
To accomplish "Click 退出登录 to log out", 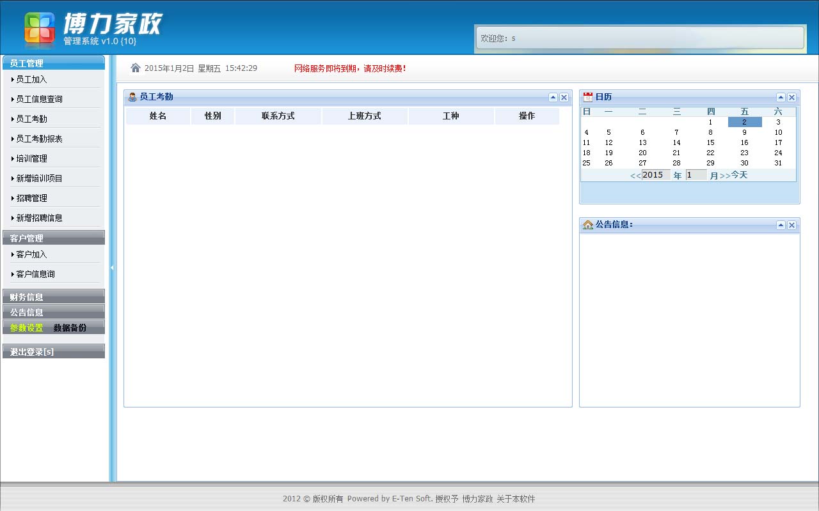I will [32, 352].
